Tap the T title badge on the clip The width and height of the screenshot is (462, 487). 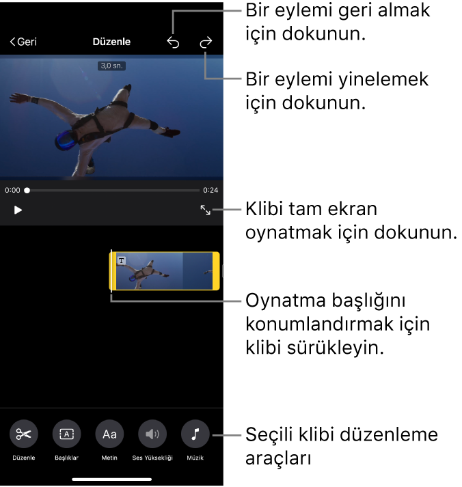pyautogui.click(x=122, y=260)
